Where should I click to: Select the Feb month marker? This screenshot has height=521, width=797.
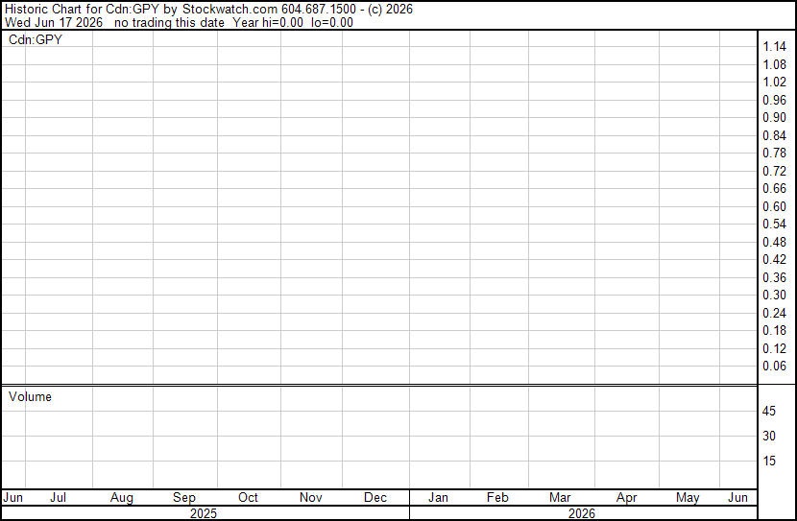[x=497, y=498]
